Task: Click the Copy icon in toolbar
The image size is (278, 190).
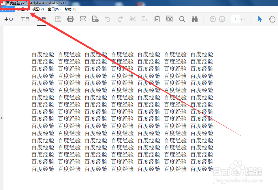Action: (145, 19)
